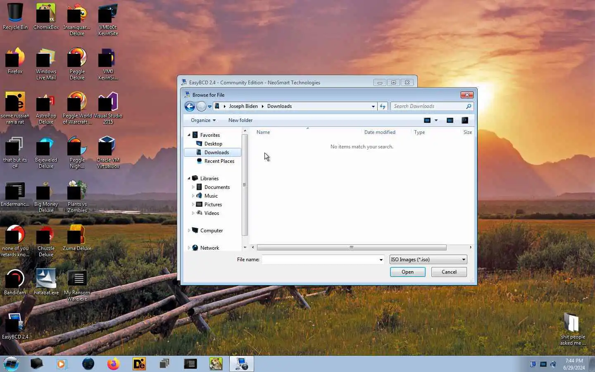The width and height of the screenshot is (595, 372).
Task: Click the Forward arrow in the Browse dialog
Action: tap(201, 106)
